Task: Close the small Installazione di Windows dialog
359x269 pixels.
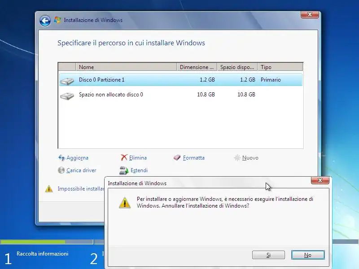Action: tap(320, 180)
